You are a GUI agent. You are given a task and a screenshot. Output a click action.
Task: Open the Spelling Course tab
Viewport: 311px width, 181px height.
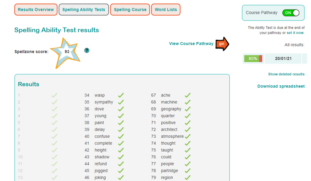point(130,9)
